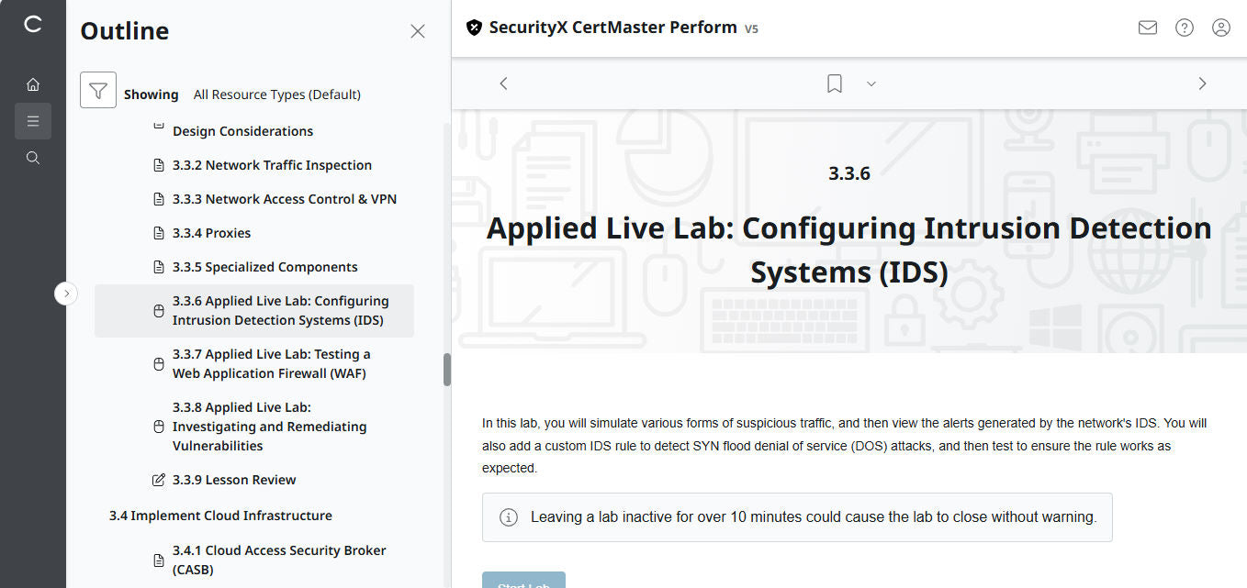Click the Start Lab button
The image size is (1247, 588).
tap(523, 582)
